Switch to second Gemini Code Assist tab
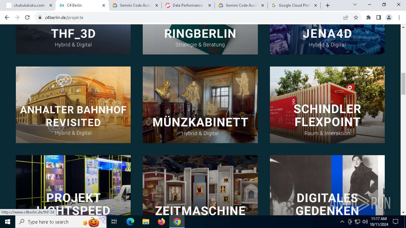 241,5
